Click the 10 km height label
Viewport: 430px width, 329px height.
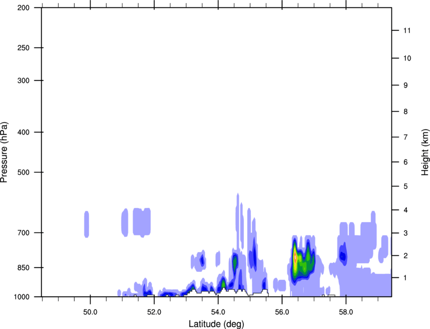point(407,58)
